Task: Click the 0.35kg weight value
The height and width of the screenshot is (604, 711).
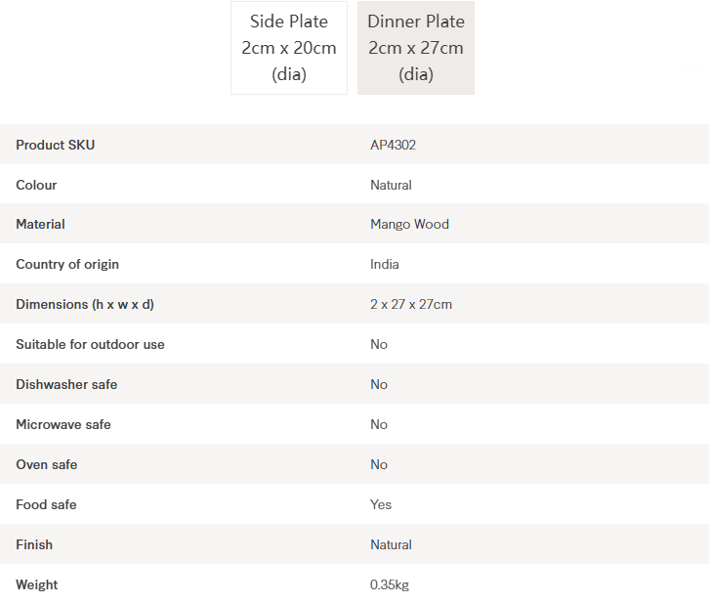Action: click(390, 584)
